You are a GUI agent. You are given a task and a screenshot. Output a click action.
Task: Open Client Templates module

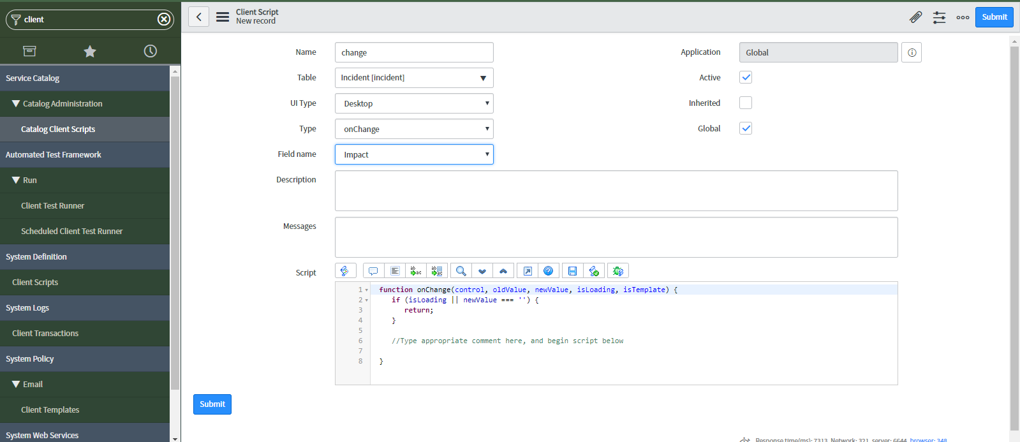coord(85,409)
